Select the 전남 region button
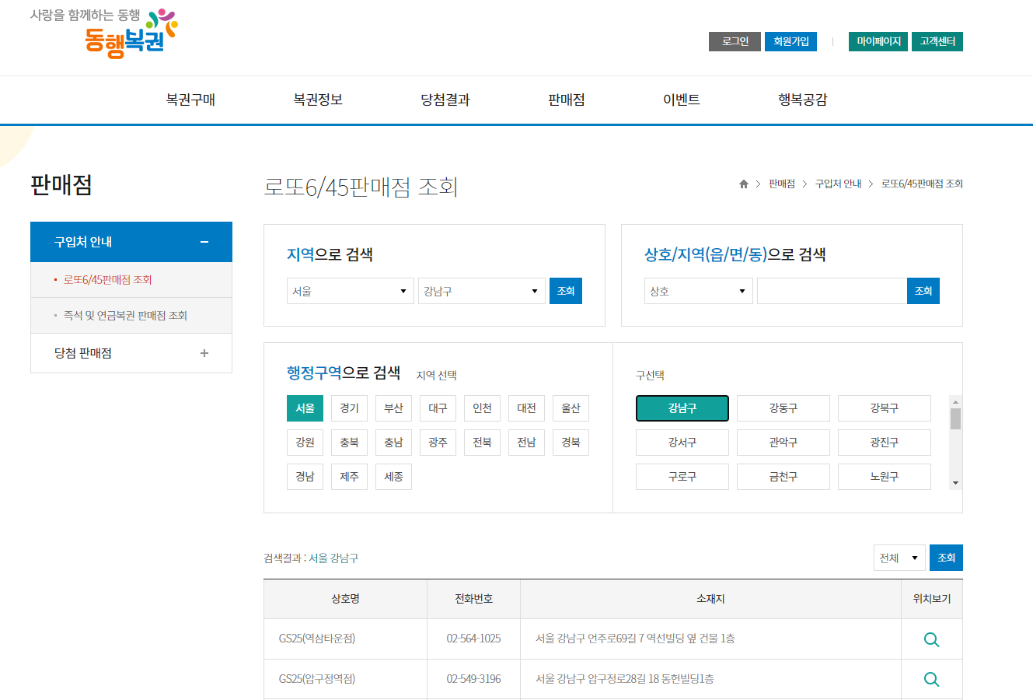The width and height of the screenshot is (1033, 700). (526, 443)
